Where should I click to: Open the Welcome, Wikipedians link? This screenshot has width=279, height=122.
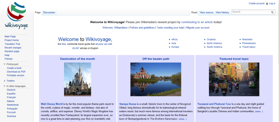115,28
